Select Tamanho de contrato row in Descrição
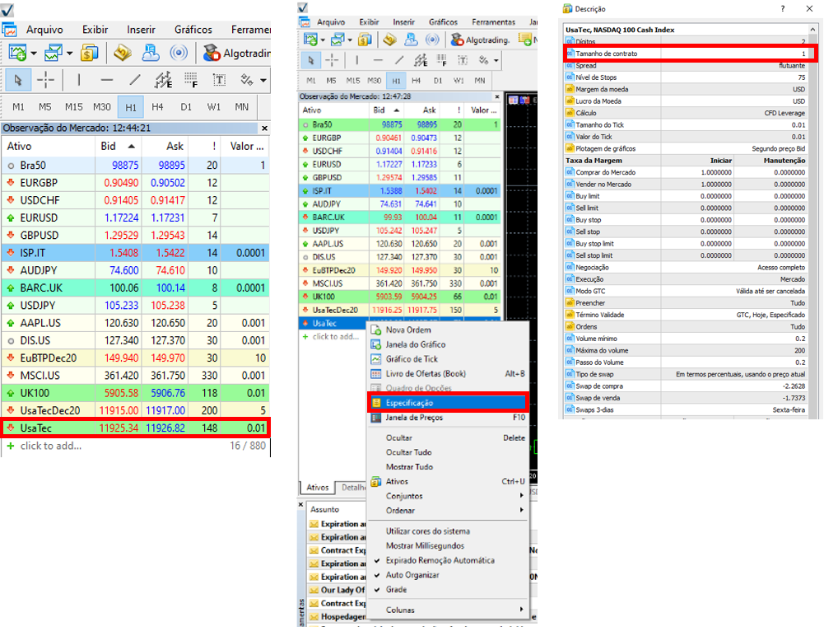Image resolution: width=824 pixels, height=636 pixels. tap(687, 53)
